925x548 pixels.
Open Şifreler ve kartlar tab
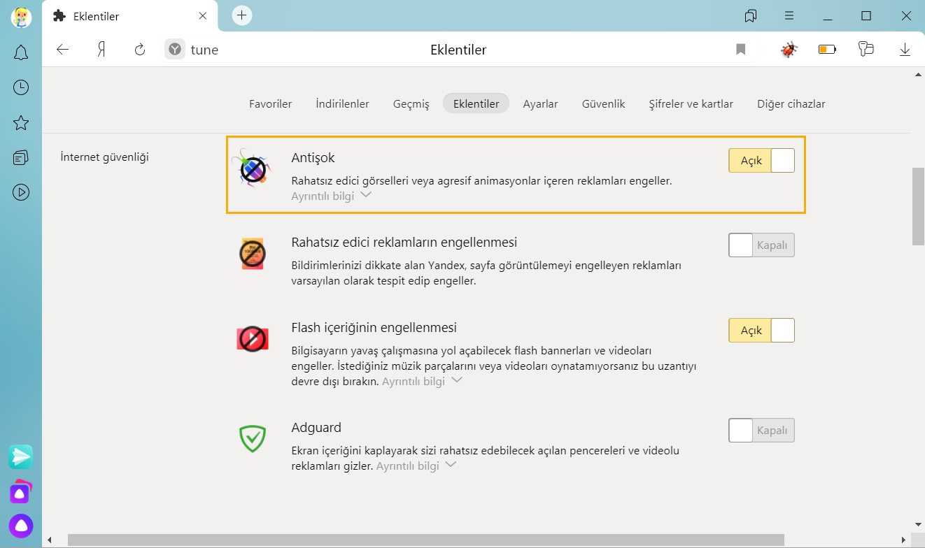pos(691,103)
